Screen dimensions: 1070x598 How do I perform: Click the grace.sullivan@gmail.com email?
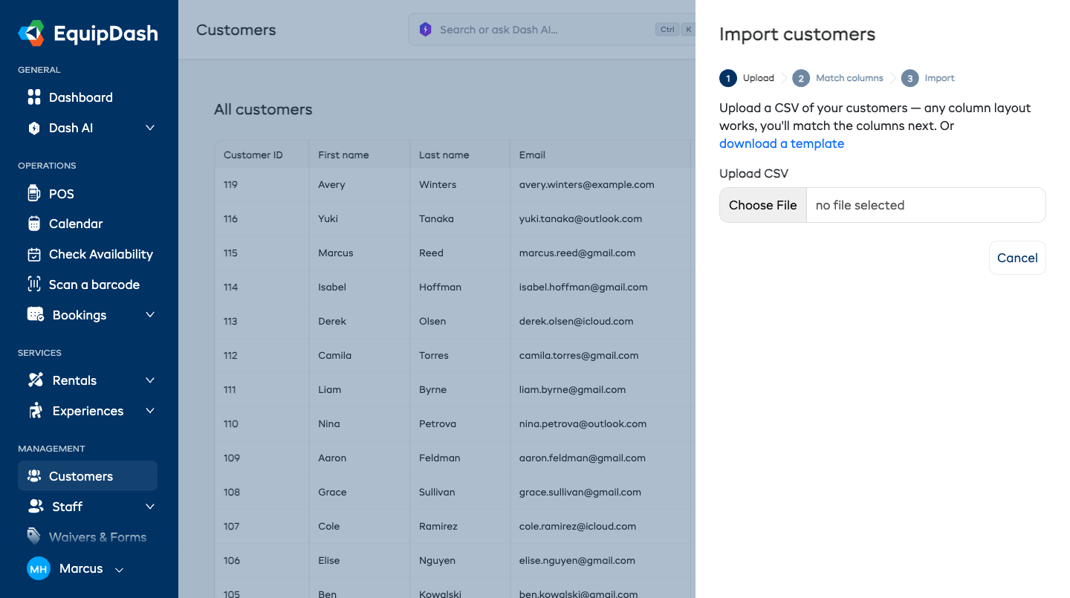click(x=580, y=492)
